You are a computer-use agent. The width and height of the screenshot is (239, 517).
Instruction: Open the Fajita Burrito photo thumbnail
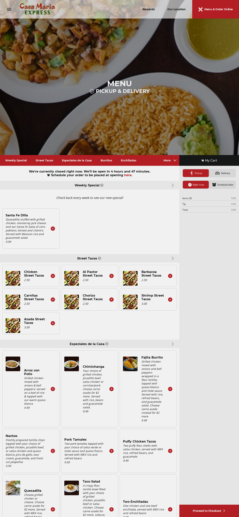pos(130,364)
